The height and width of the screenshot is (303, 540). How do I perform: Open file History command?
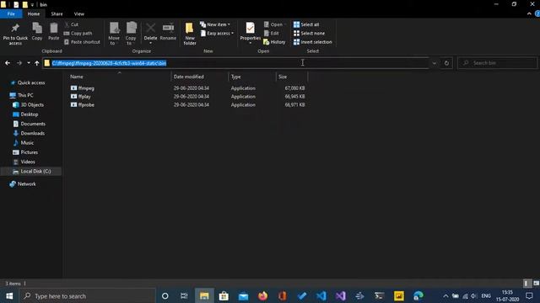[274, 42]
